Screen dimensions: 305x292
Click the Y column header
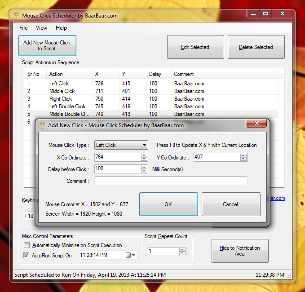(133, 74)
